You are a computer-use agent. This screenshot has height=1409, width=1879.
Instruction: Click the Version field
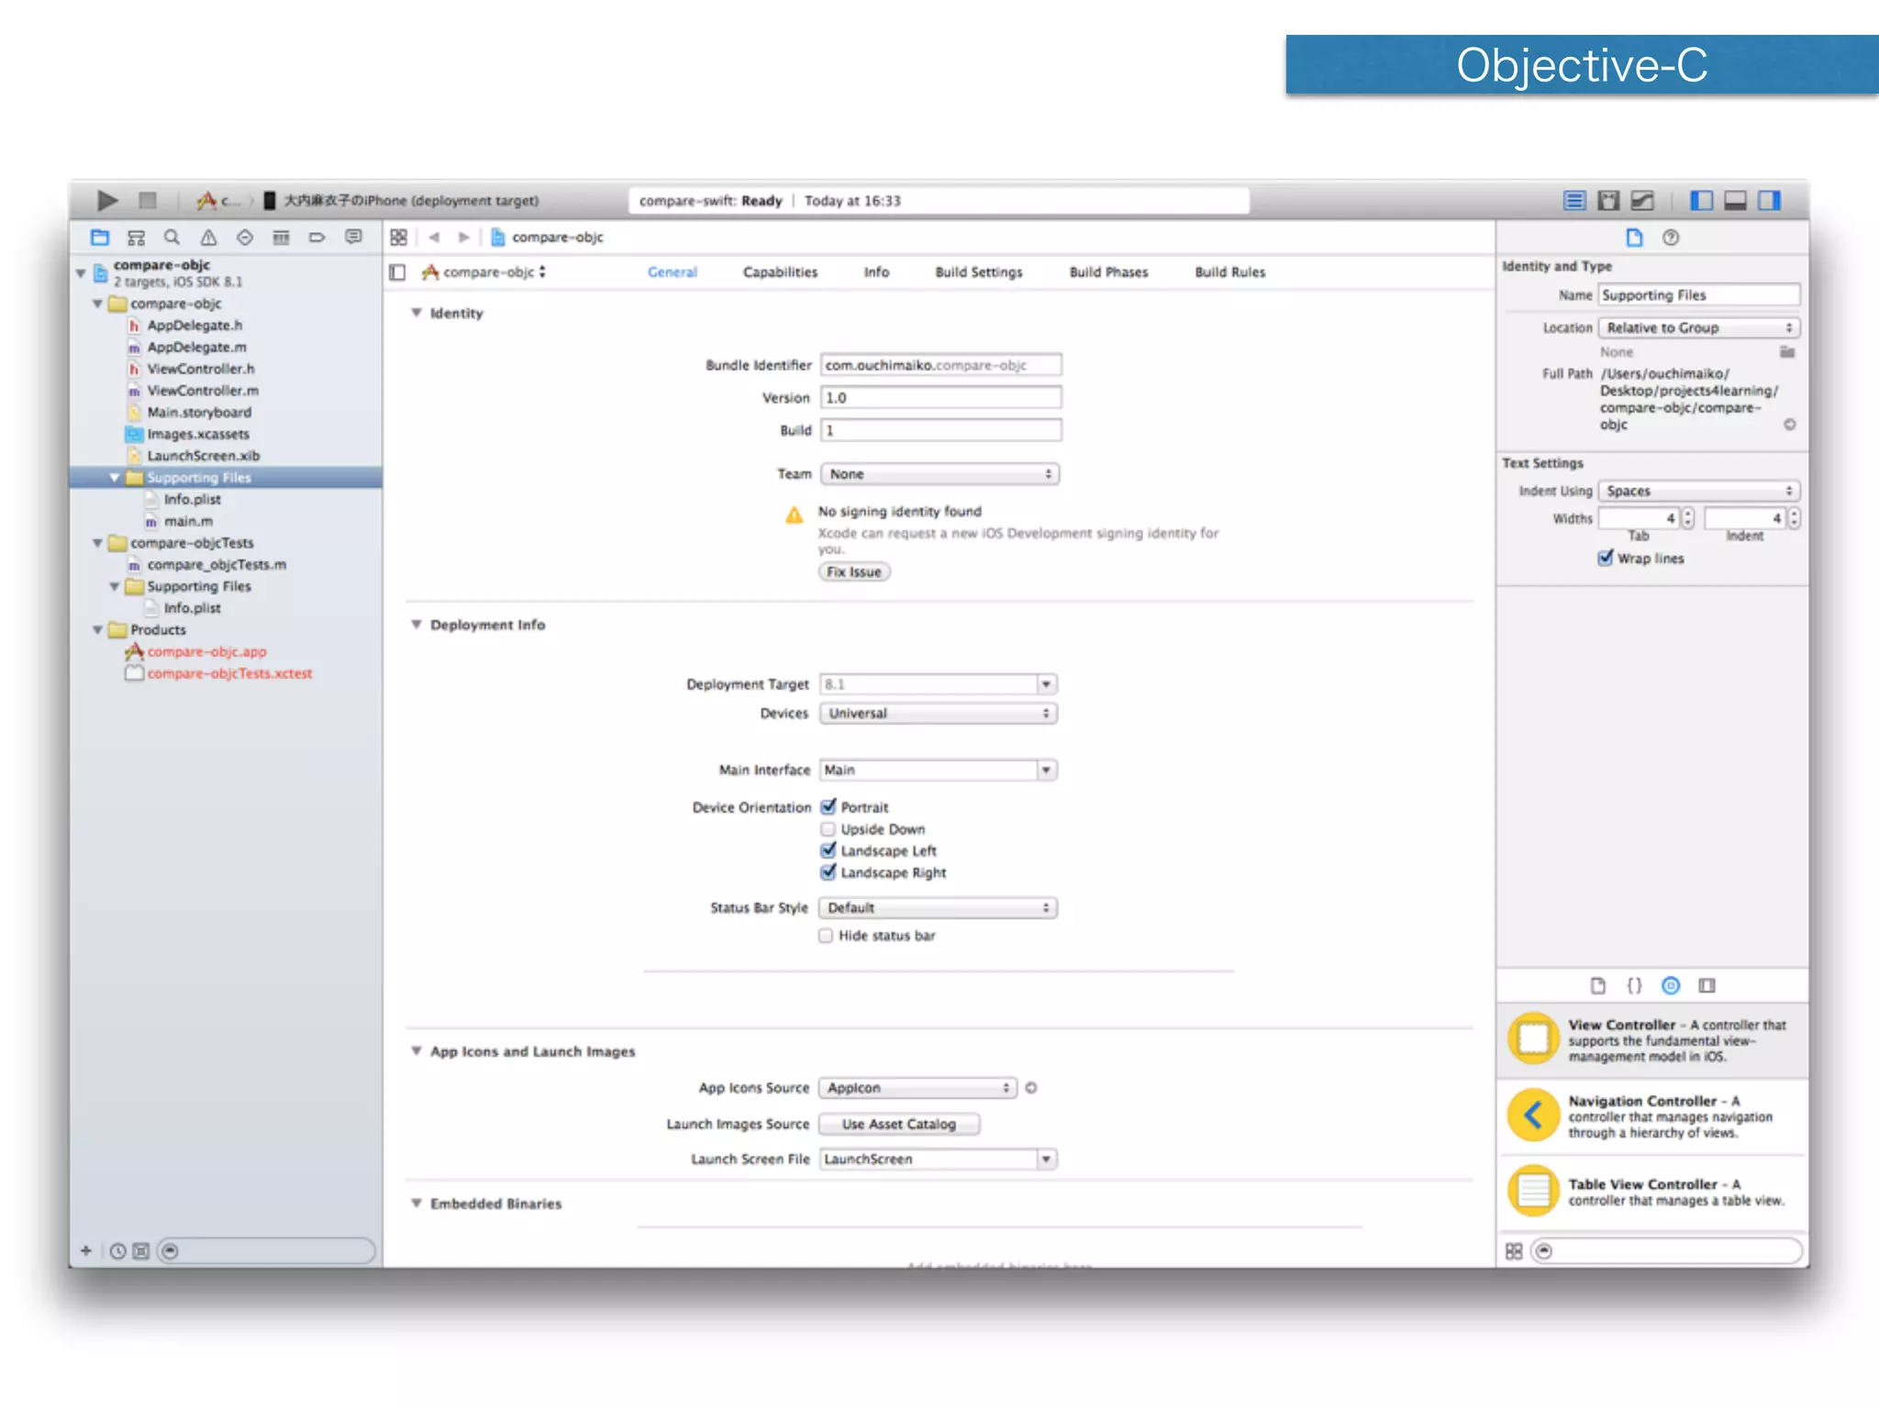[x=940, y=397]
